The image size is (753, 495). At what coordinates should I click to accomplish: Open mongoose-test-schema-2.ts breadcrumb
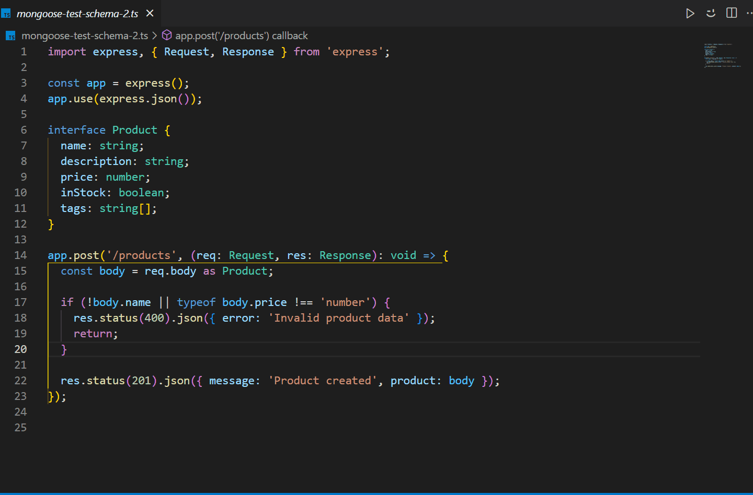(x=85, y=36)
